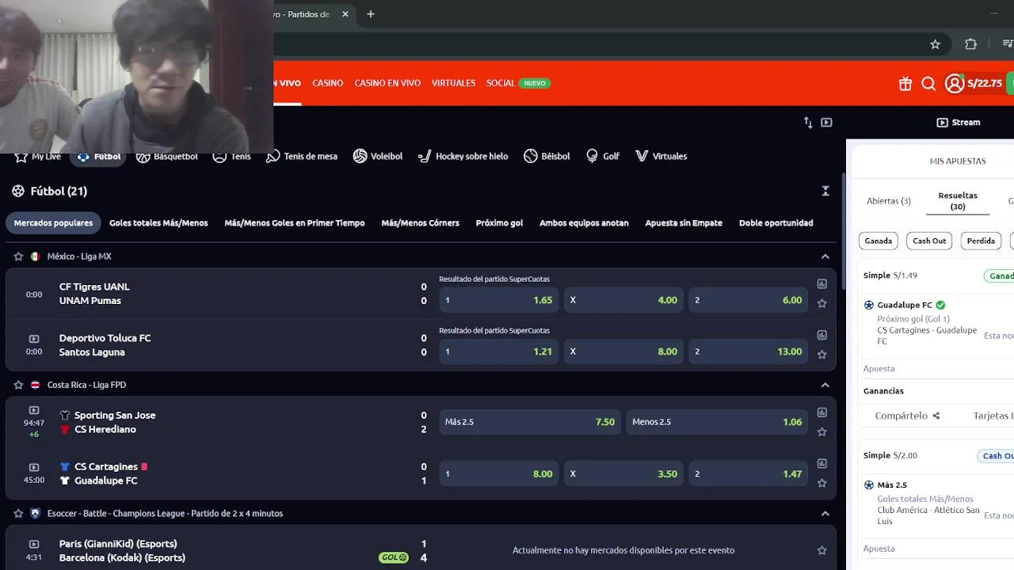
Task: Bet on CS Cartagines win at 8.00
Action: point(499,473)
